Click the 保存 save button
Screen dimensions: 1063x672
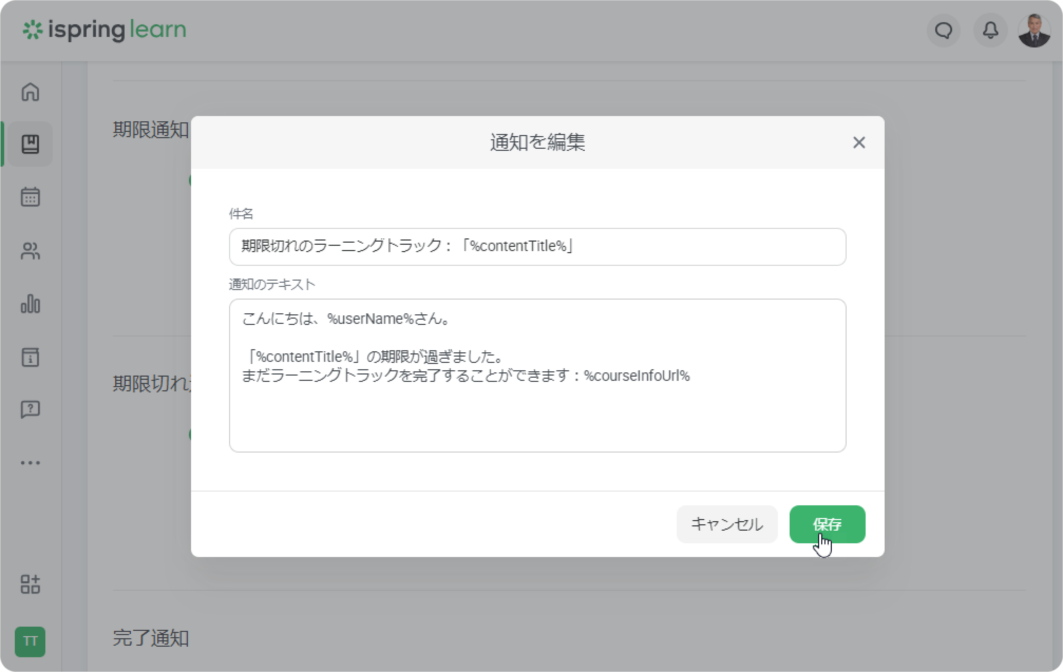point(827,524)
